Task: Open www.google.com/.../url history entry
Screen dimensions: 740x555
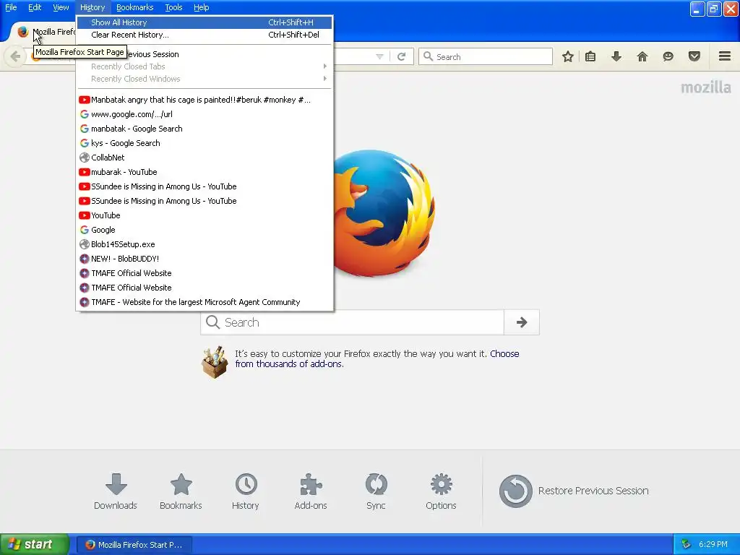Action: point(205,114)
